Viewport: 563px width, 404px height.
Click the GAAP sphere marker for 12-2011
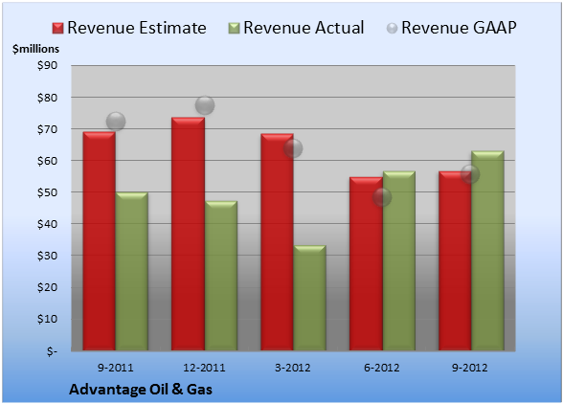click(x=205, y=105)
